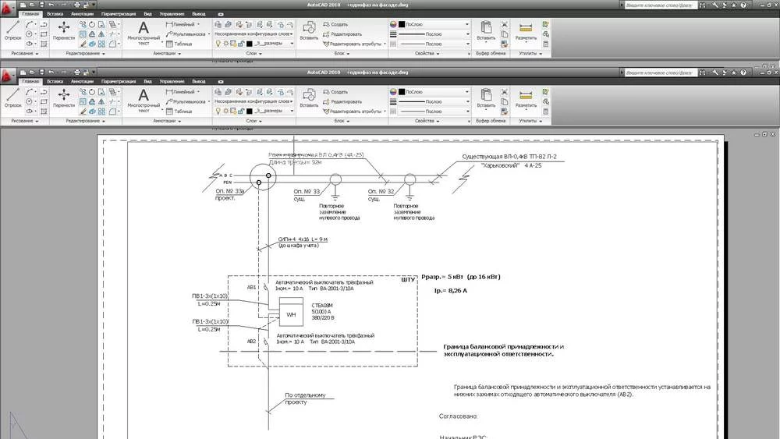Viewport: 780px width, 439px height.
Task: Toggle layer lock padlock in upper window
Action: tap(241, 44)
